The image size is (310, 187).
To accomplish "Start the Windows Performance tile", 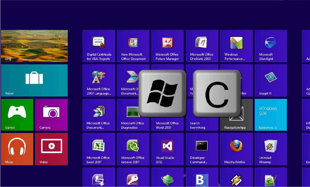I will click(x=236, y=46).
